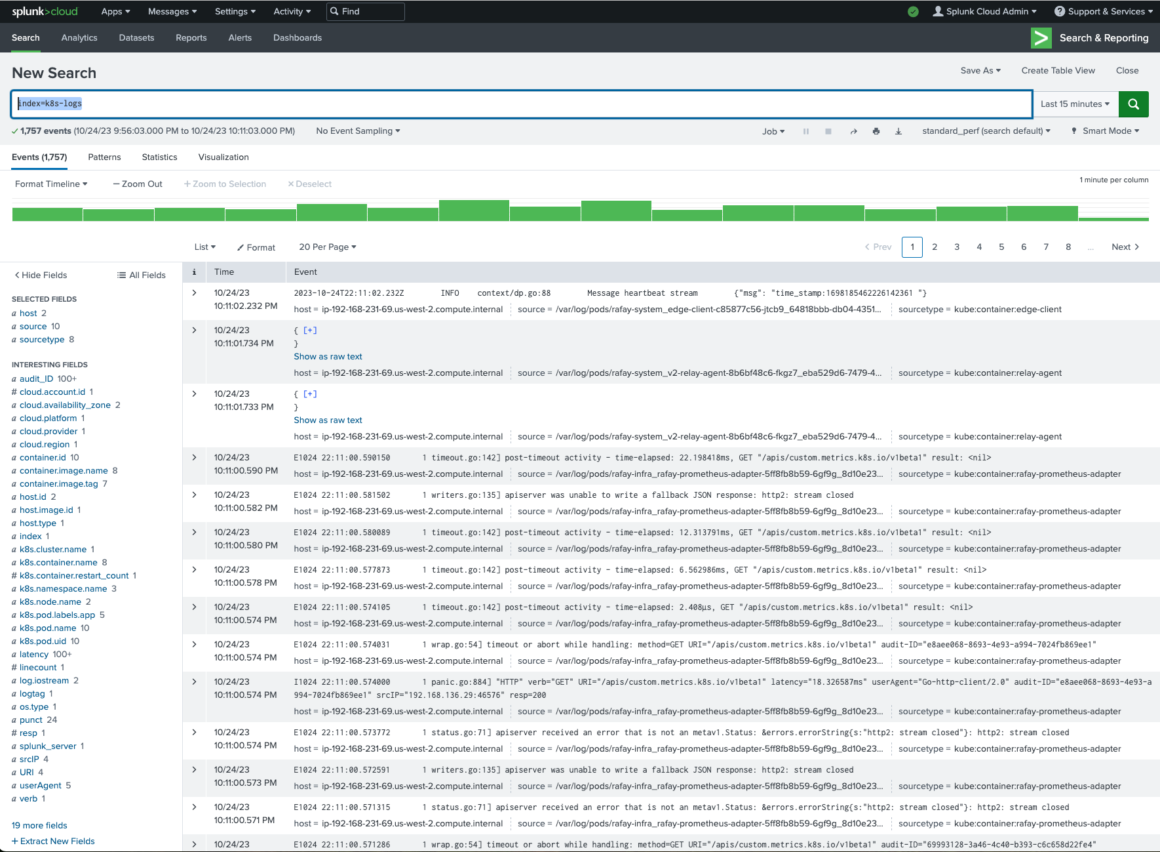Click the Find input box

coord(366,11)
